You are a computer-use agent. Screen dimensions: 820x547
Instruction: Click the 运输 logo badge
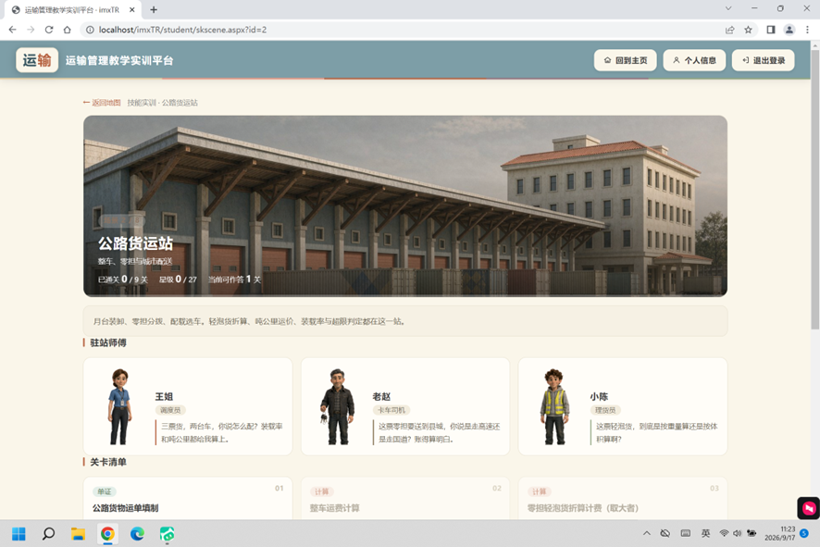[37, 60]
